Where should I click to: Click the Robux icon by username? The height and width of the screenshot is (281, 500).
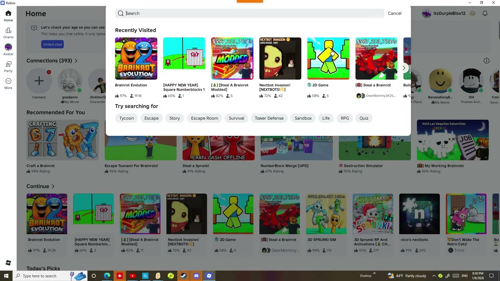tap(472, 13)
